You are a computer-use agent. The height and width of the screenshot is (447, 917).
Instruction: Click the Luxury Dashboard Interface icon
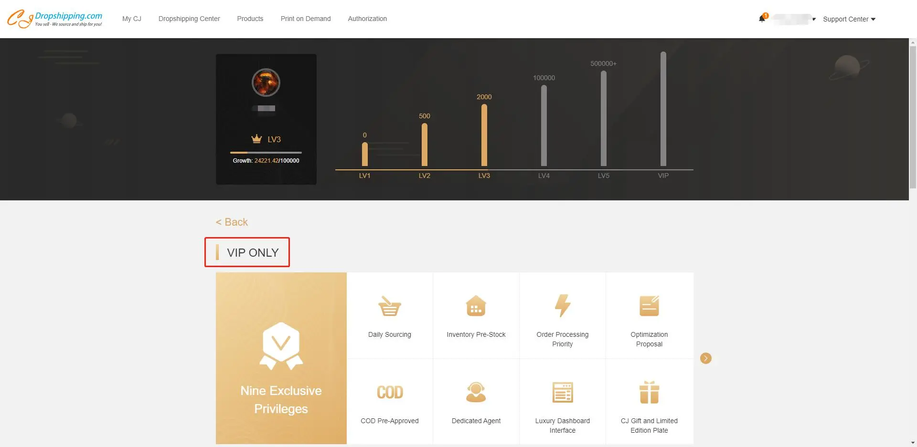pyautogui.click(x=562, y=393)
